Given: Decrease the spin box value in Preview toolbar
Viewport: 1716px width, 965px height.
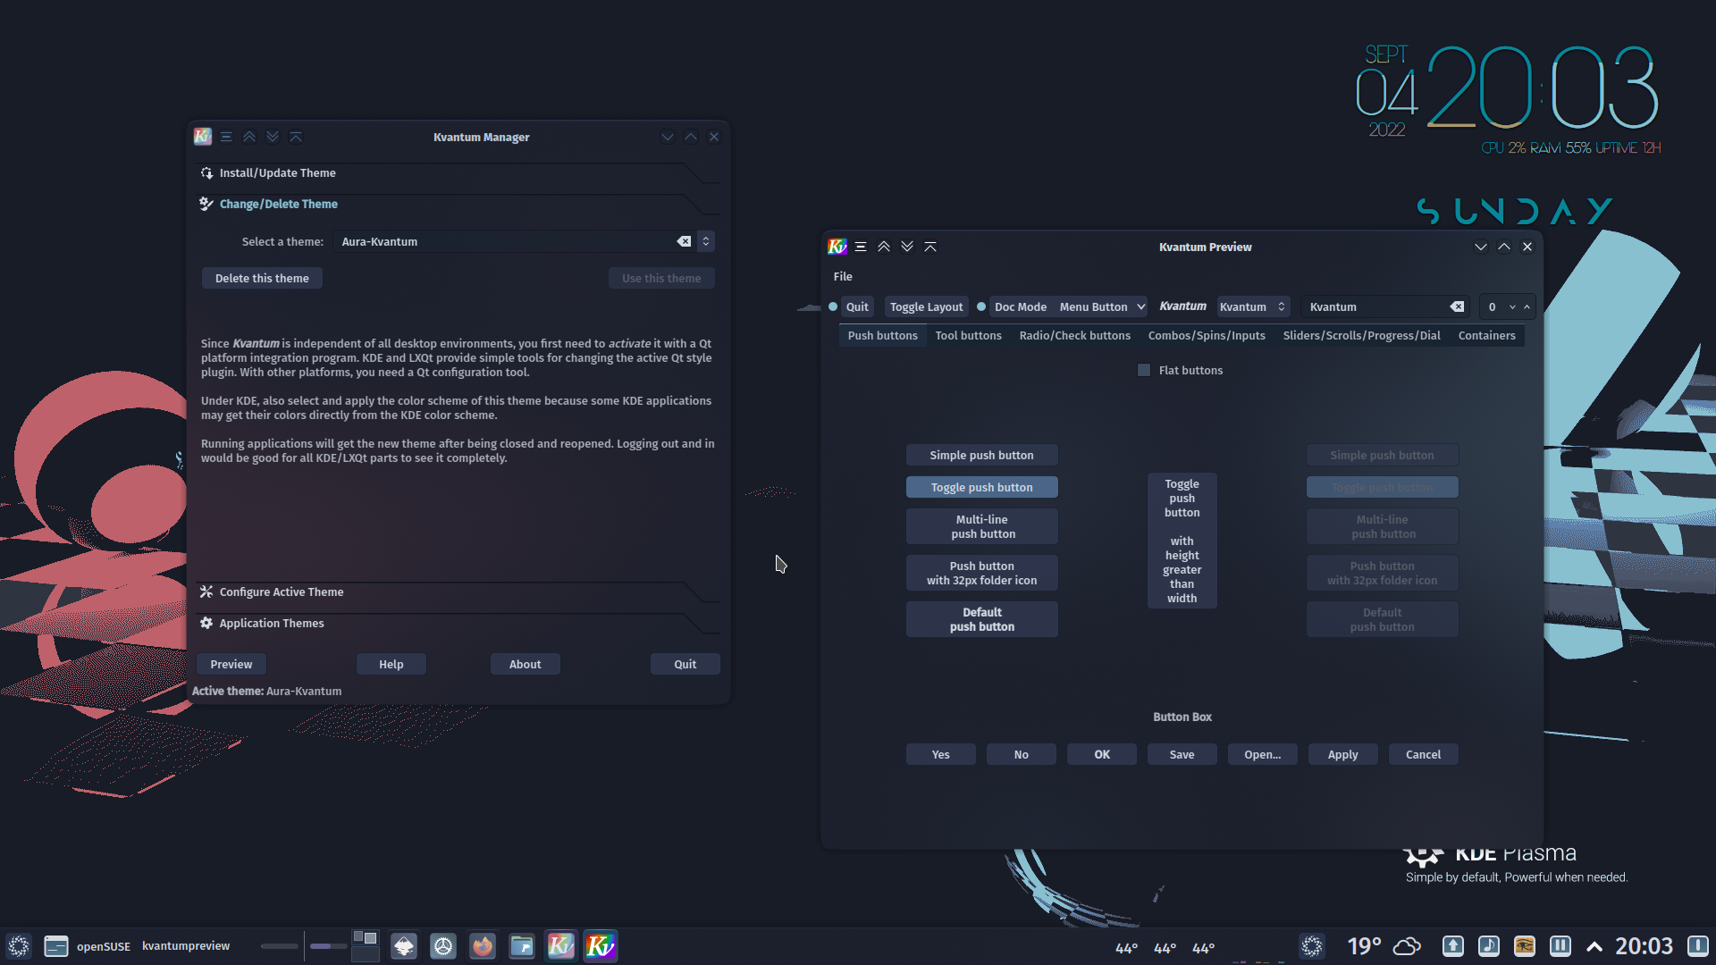Looking at the screenshot, I should click(x=1512, y=306).
